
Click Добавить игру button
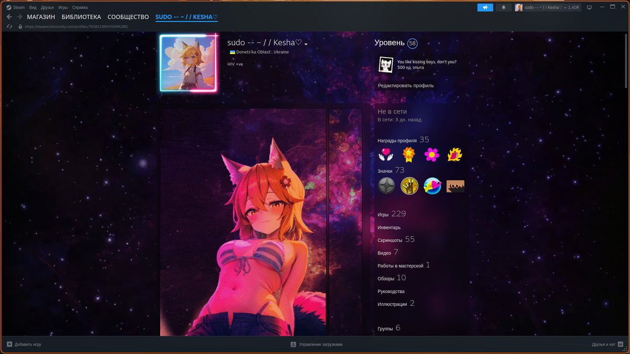coord(24,345)
